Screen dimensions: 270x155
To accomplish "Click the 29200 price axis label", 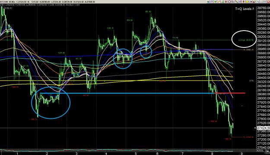I will pos(263,37).
